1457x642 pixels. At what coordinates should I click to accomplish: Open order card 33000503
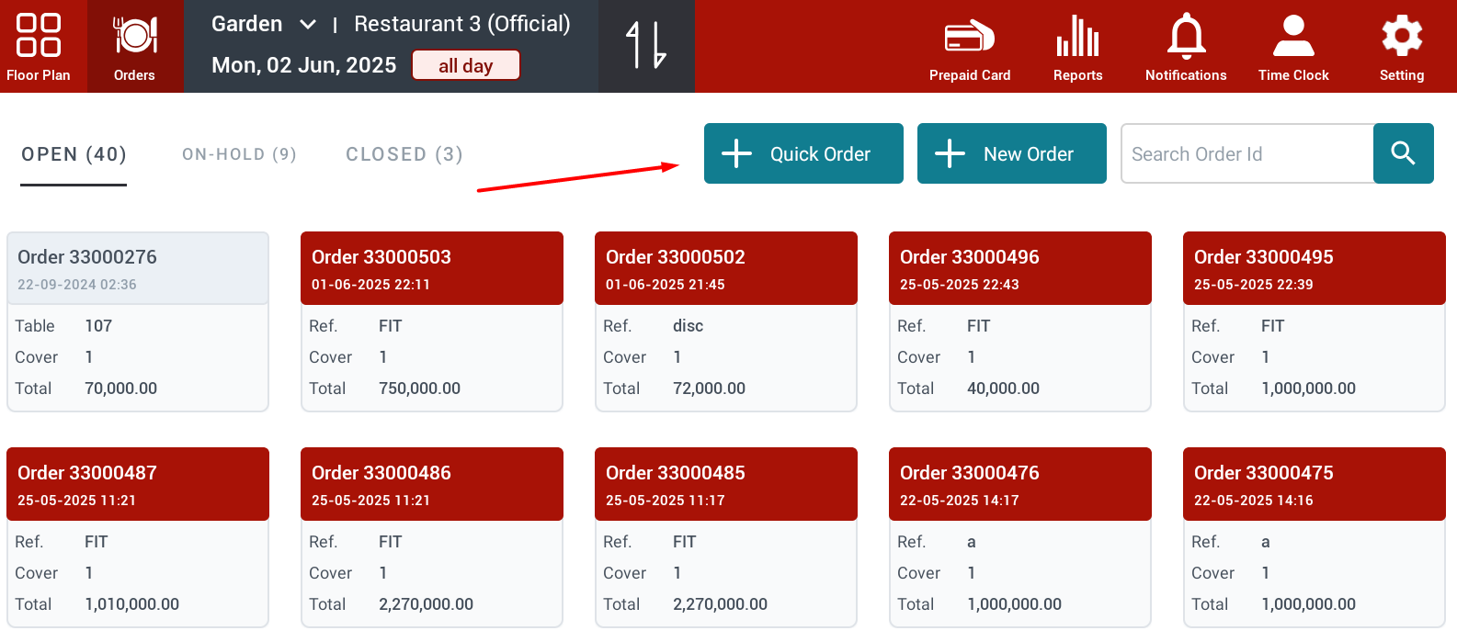[x=432, y=321]
